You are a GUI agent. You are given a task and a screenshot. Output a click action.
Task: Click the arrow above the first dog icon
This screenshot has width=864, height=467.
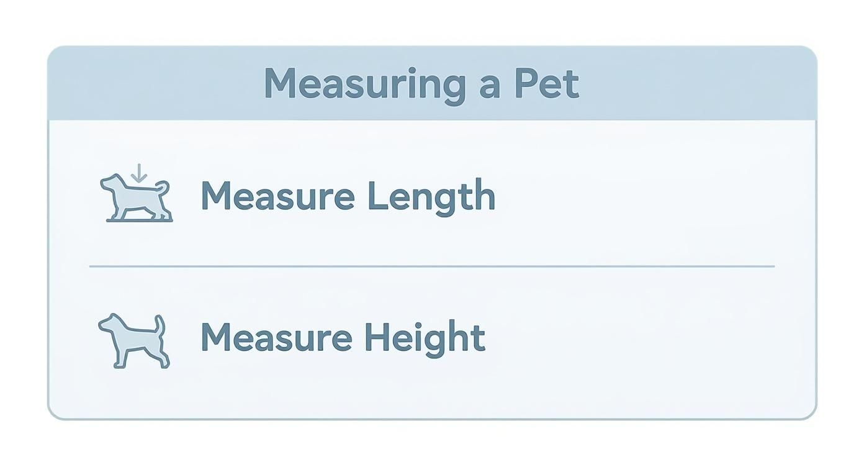click(x=138, y=171)
